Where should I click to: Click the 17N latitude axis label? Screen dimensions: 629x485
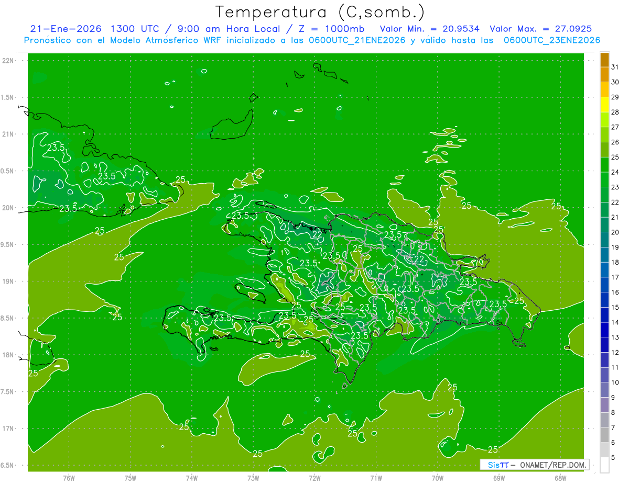(x=8, y=428)
